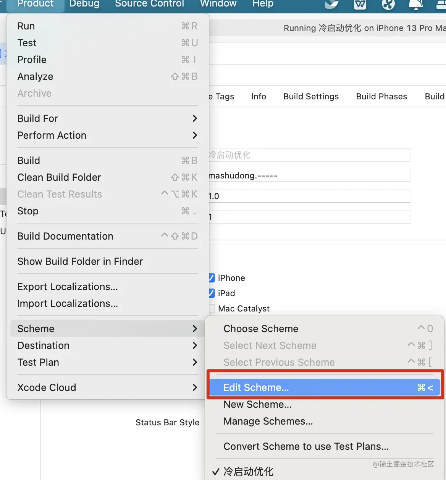The height and width of the screenshot is (480, 446).
Task: Choose Stop from the menu
Action: [108, 211]
